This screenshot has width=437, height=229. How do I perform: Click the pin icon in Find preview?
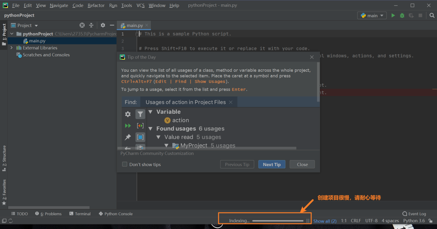(x=127, y=137)
